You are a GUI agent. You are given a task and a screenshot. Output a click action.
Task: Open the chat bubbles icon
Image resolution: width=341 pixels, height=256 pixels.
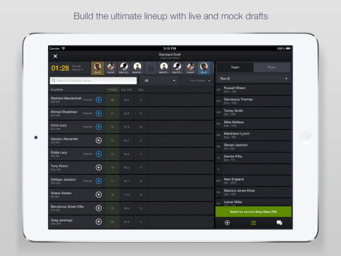(x=279, y=223)
